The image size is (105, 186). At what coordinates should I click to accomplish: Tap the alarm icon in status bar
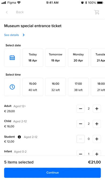coord(82,3)
